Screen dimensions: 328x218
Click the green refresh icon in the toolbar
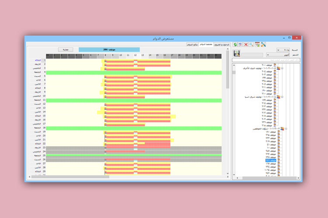coord(235,44)
